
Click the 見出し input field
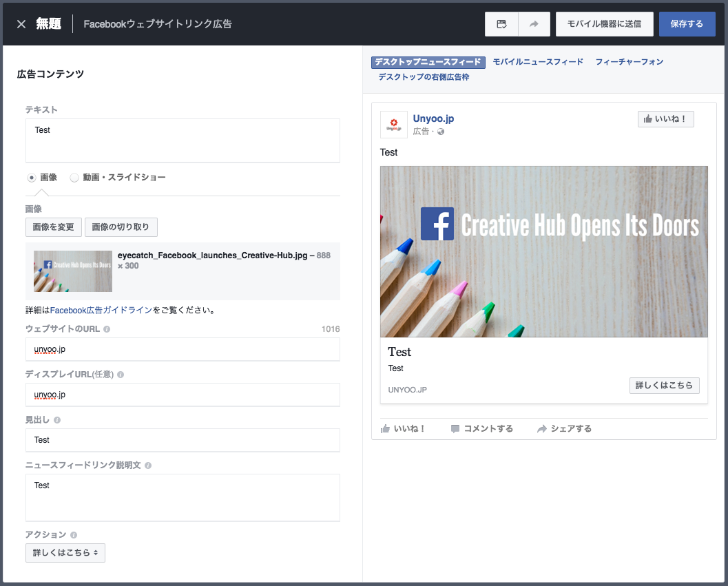183,440
